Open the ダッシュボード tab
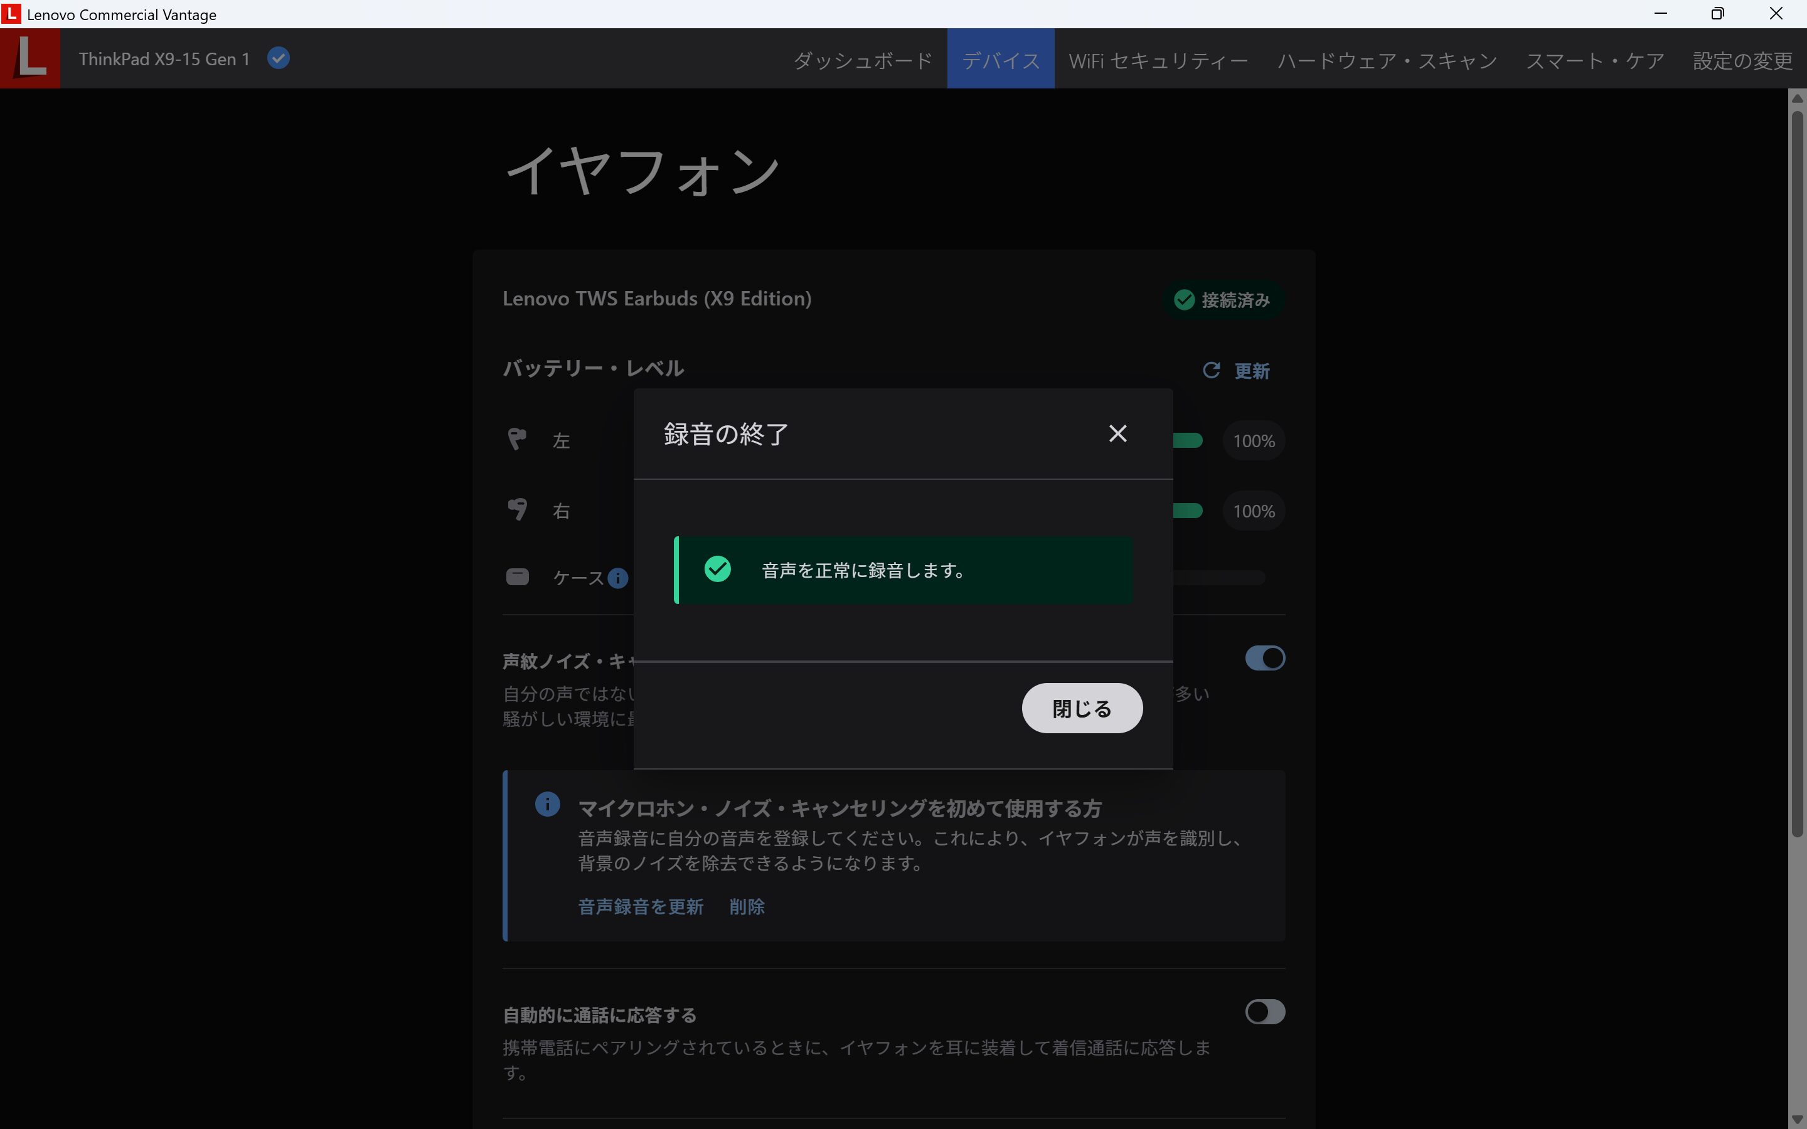 click(863, 59)
